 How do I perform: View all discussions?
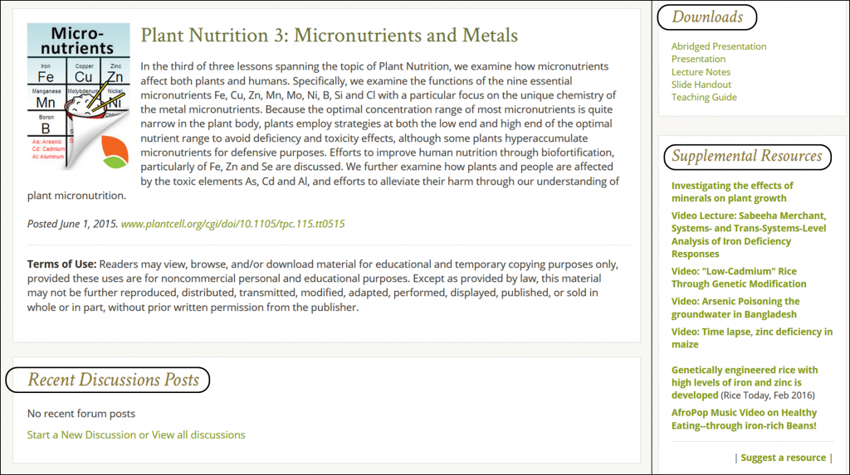198,434
